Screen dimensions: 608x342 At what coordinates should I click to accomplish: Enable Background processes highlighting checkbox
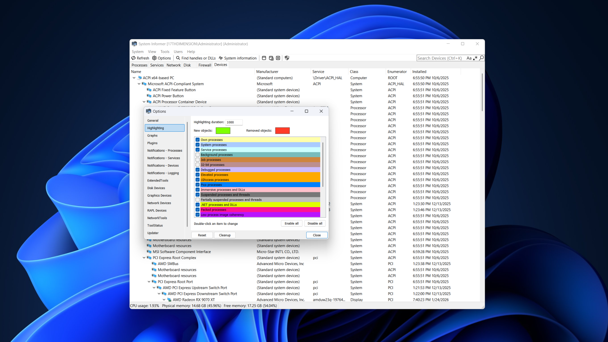tap(198, 155)
